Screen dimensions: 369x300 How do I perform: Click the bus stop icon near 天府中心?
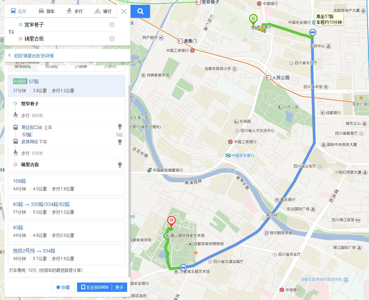pos(312,32)
